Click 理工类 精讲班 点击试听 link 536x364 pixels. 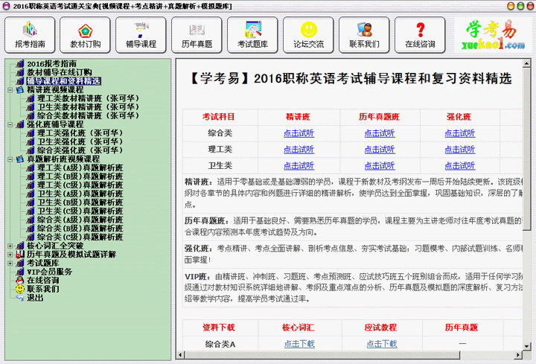pyautogui.click(x=299, y=150)
